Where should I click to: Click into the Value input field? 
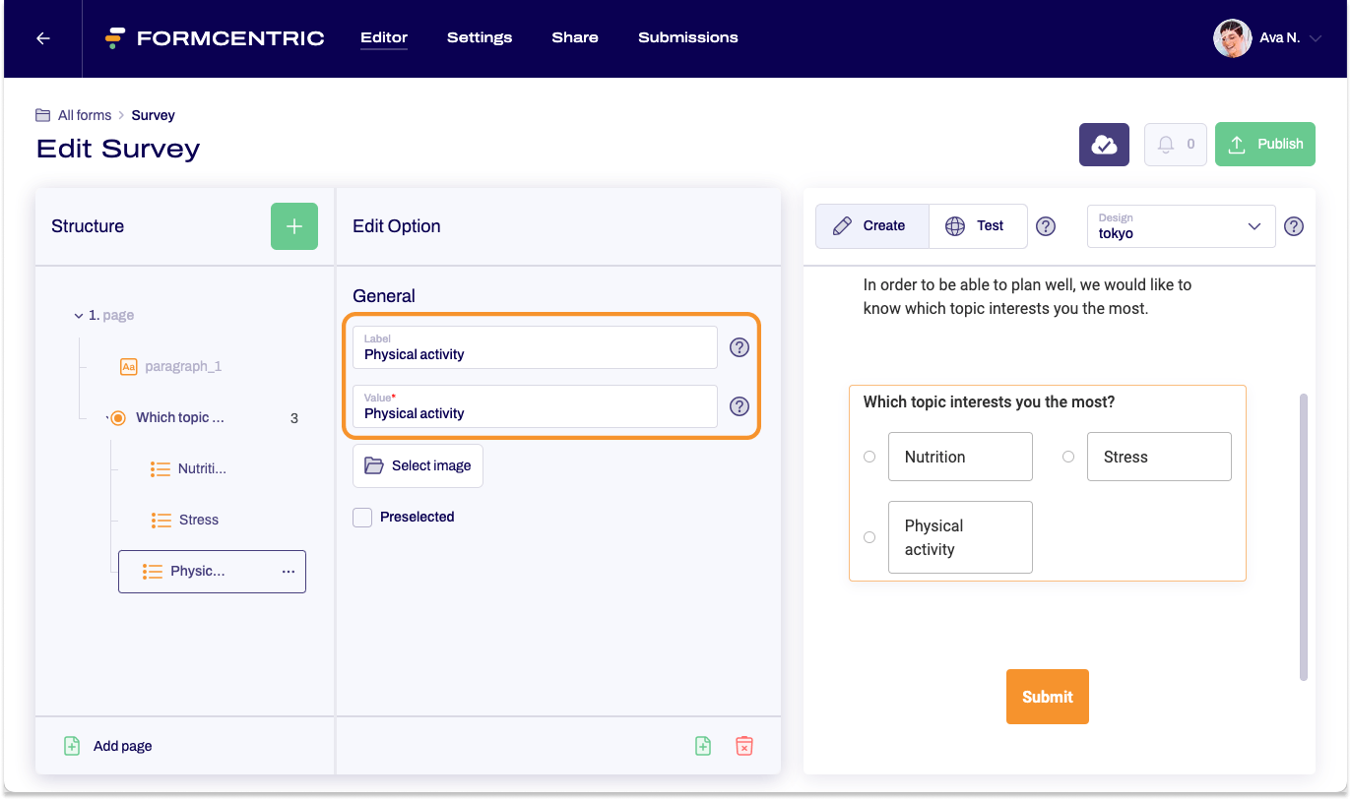coord(535,406)
